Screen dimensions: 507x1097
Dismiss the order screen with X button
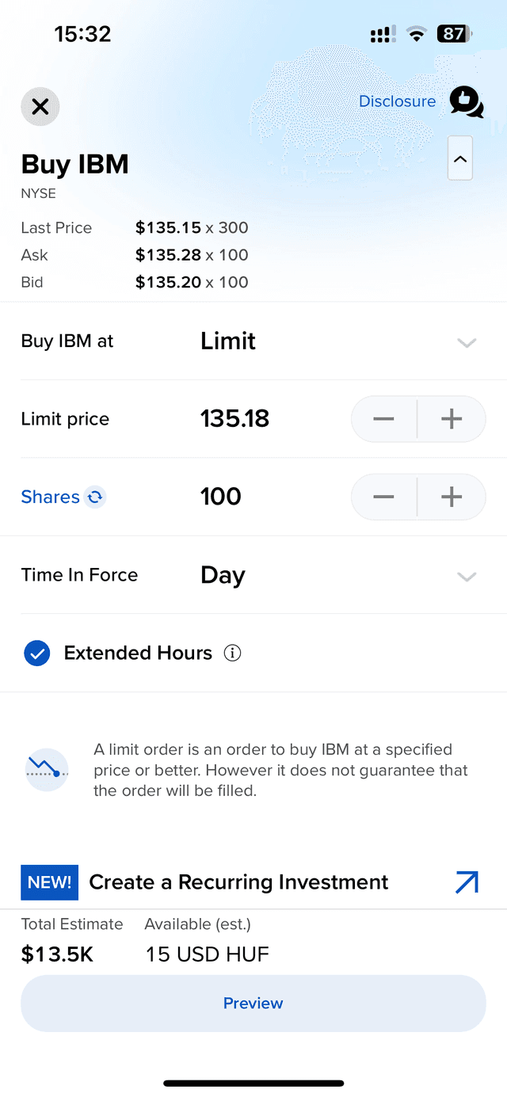tap(40, 106)
